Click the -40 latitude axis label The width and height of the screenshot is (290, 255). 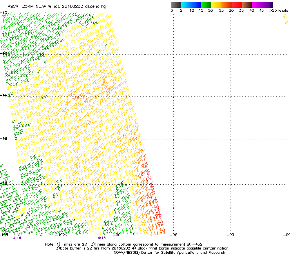click(4, 13)
